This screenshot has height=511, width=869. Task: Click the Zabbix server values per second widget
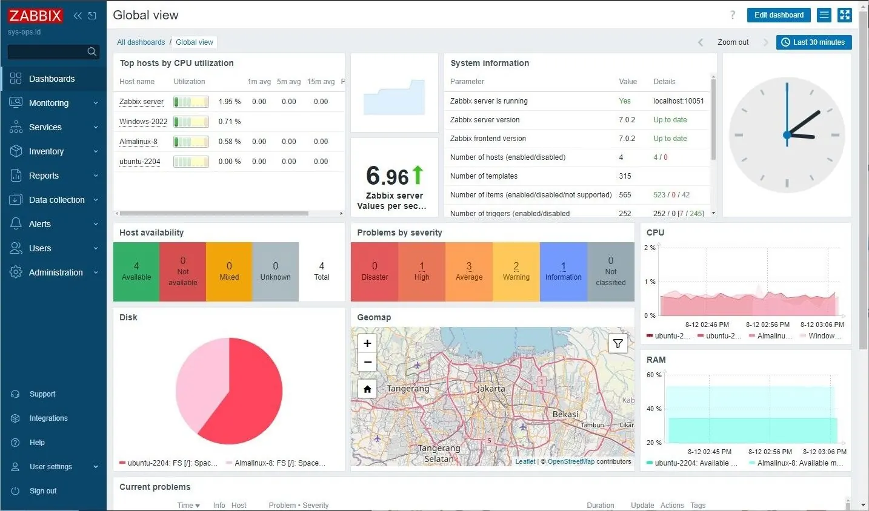point(395,177)
